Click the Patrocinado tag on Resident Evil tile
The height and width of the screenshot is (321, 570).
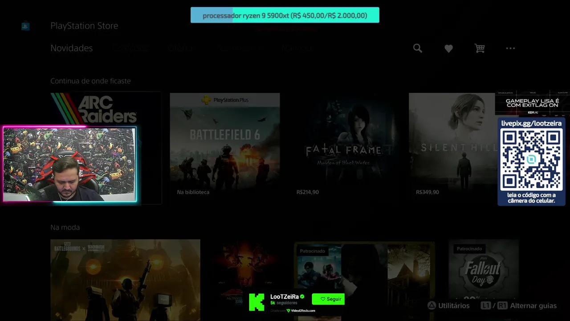tap(313, 251)
